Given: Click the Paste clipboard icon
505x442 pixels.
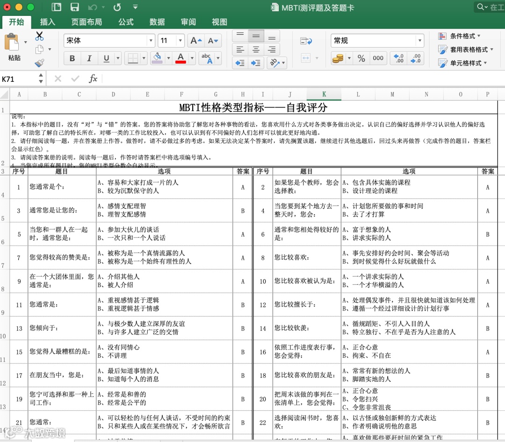Looking at the screenshot, I should [x=12, y=42].
